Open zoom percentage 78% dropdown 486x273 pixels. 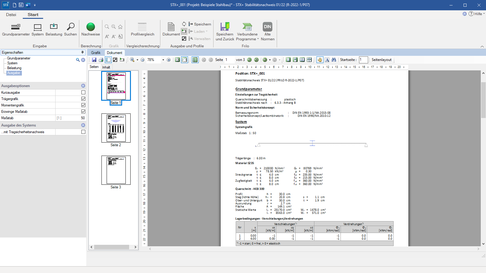point(163,60)
